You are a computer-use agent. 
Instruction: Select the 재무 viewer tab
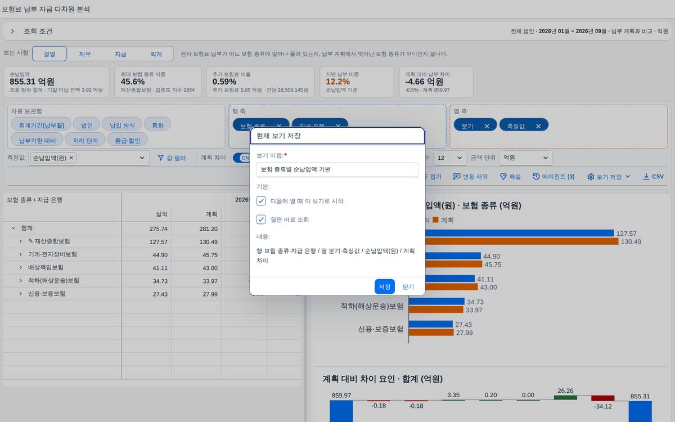pyautogui.click(x=85, y=54)
